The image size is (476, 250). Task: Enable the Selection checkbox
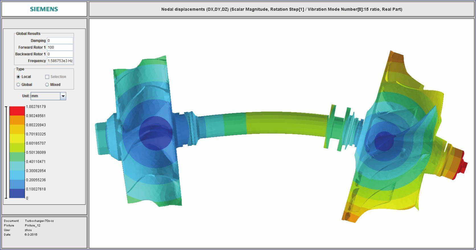[47, 77]
